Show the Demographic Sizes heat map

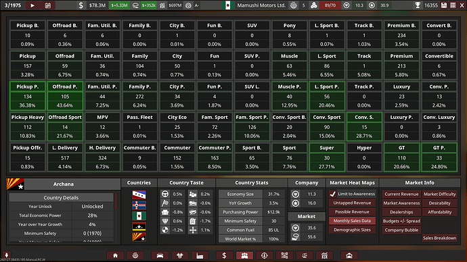352,230
